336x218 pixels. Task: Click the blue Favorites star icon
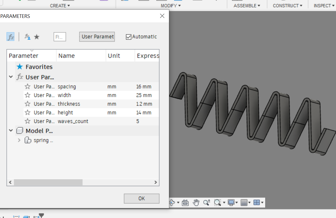click(x=19, y=67)
